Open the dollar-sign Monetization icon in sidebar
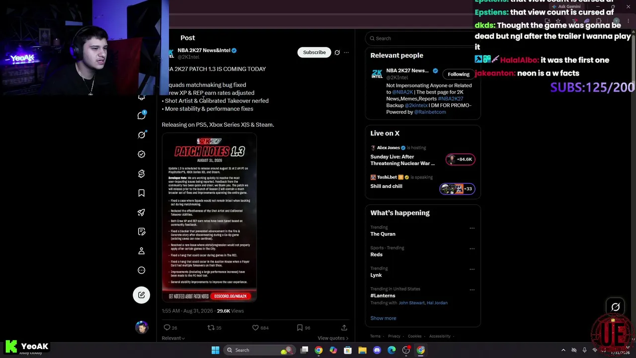Image resolution: width=636 pixels, height=358 pixels. [142, 174]
